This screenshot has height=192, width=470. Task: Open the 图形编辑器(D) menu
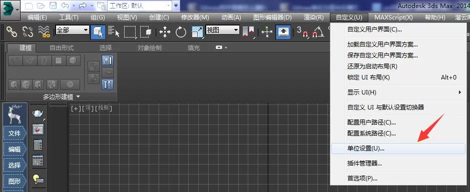[x=272, y=17]
